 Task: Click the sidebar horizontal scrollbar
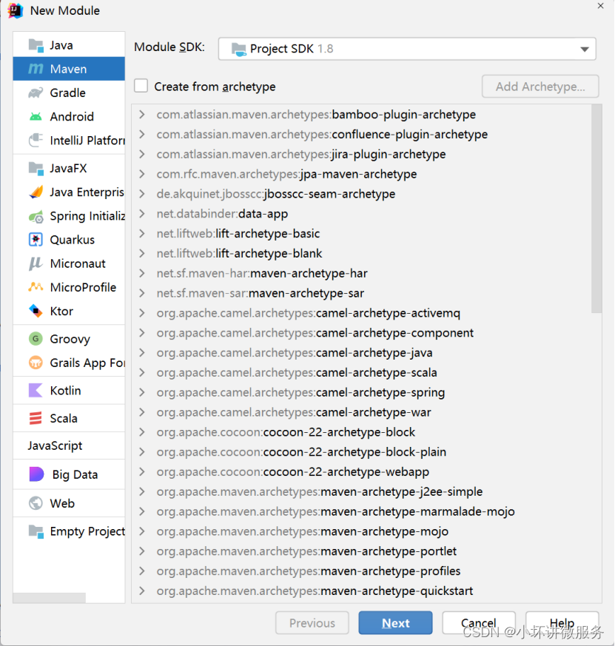coord(50,598)
